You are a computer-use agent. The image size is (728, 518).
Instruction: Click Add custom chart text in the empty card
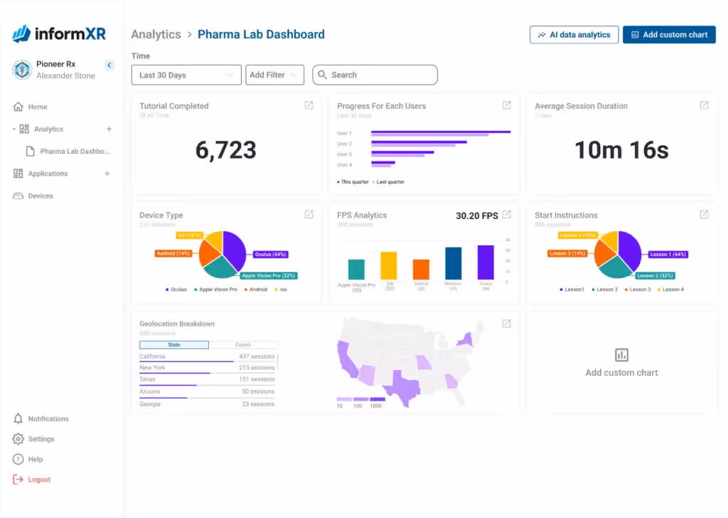coord(621,373)
